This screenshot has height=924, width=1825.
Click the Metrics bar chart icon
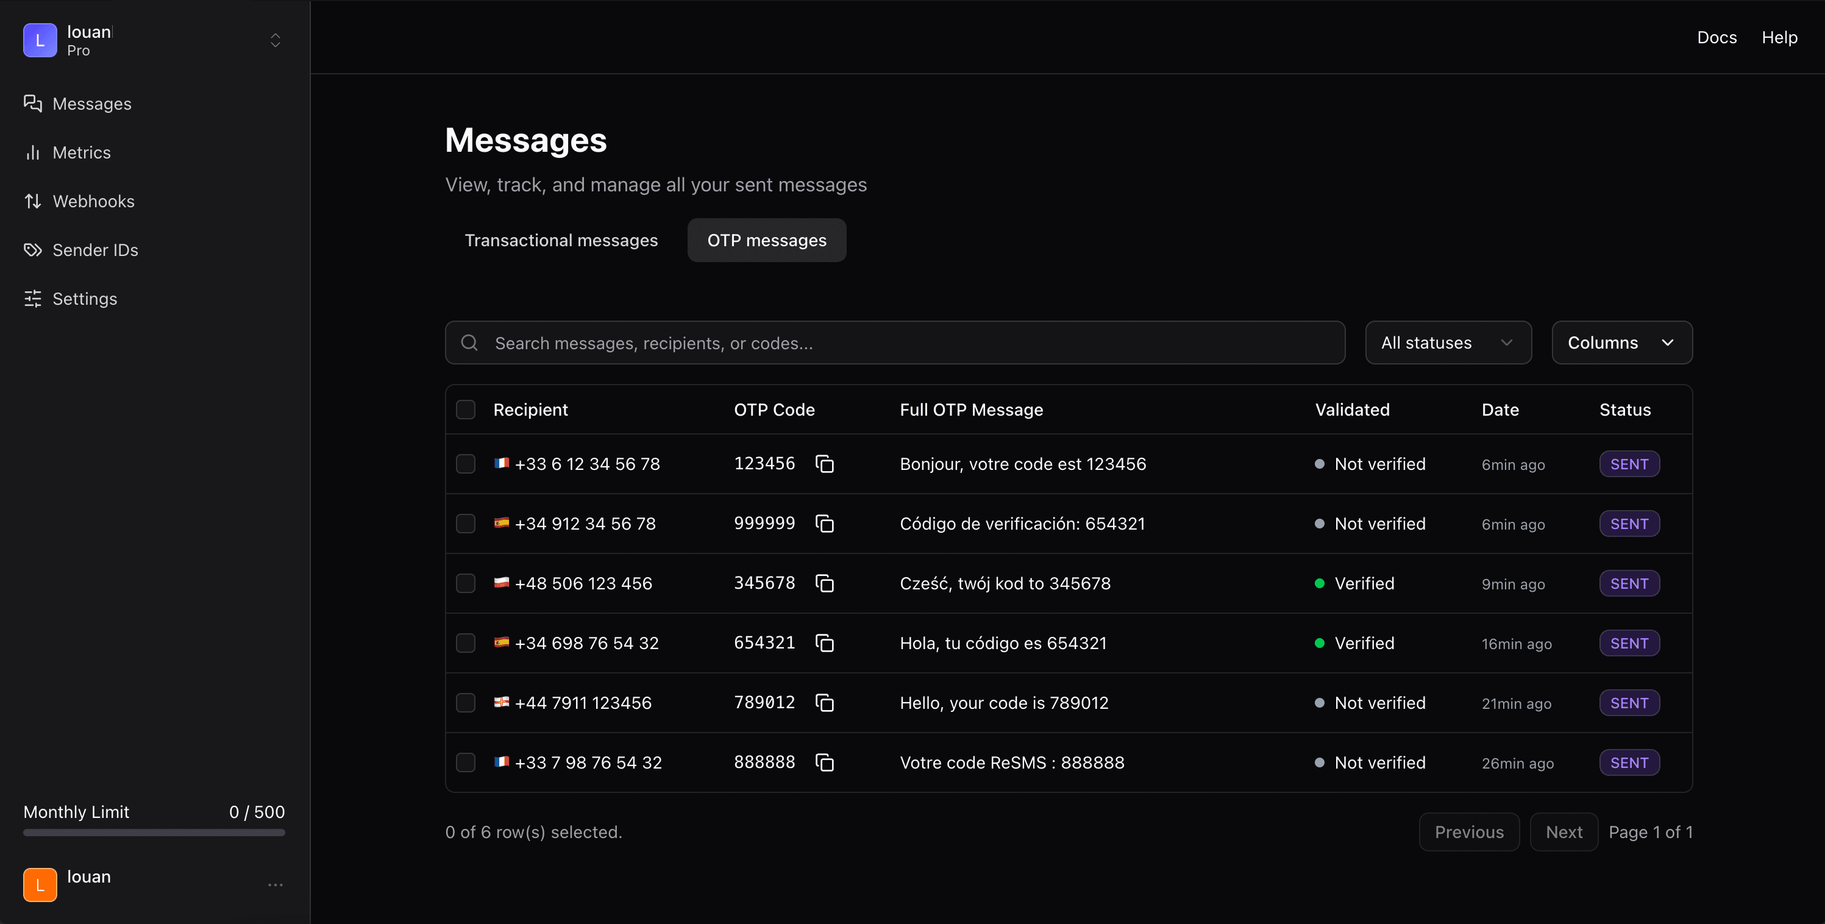tap(32, 152)
